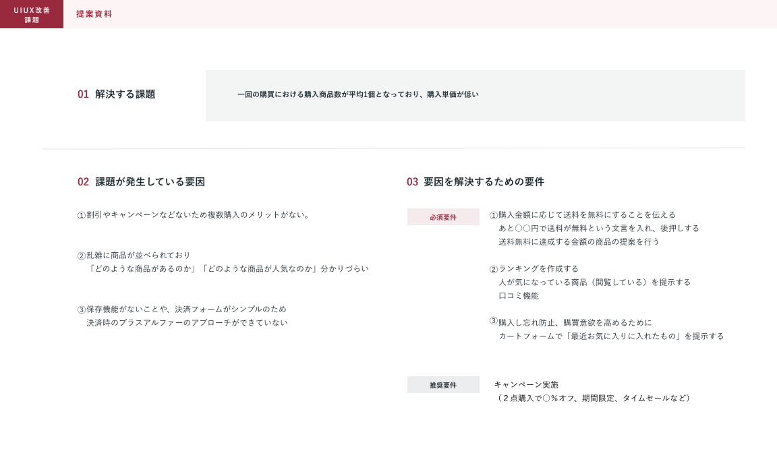Image resolution: width=777 pixels, height=472 pixels.
Task: Select the 提案資料 header label
Action: tap(94, 14)
